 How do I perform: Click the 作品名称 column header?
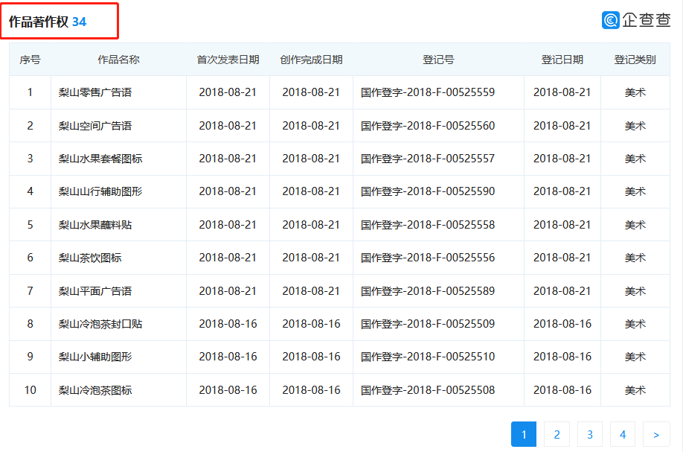(118, 60)
